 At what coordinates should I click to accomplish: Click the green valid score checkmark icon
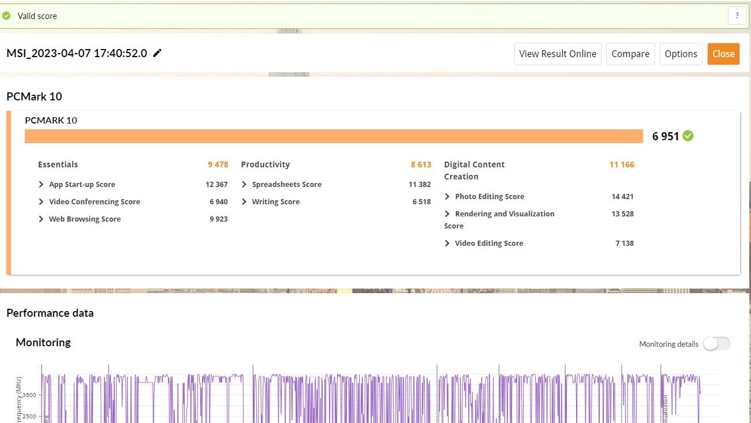[x=6, y=16]
